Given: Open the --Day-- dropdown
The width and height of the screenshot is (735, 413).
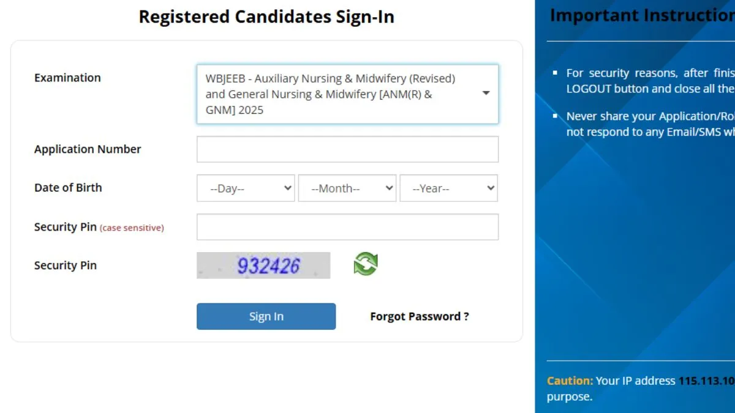Looking at the screenshot, I should [x=246, y=188].
